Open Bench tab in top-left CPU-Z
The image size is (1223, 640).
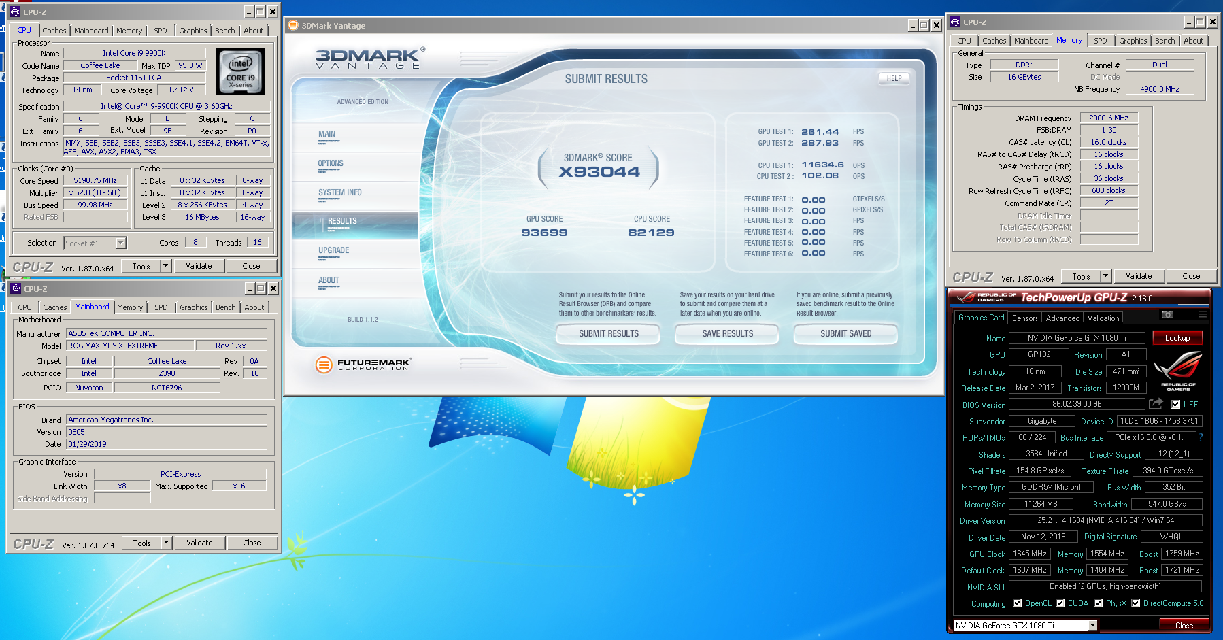coord(225,31)
